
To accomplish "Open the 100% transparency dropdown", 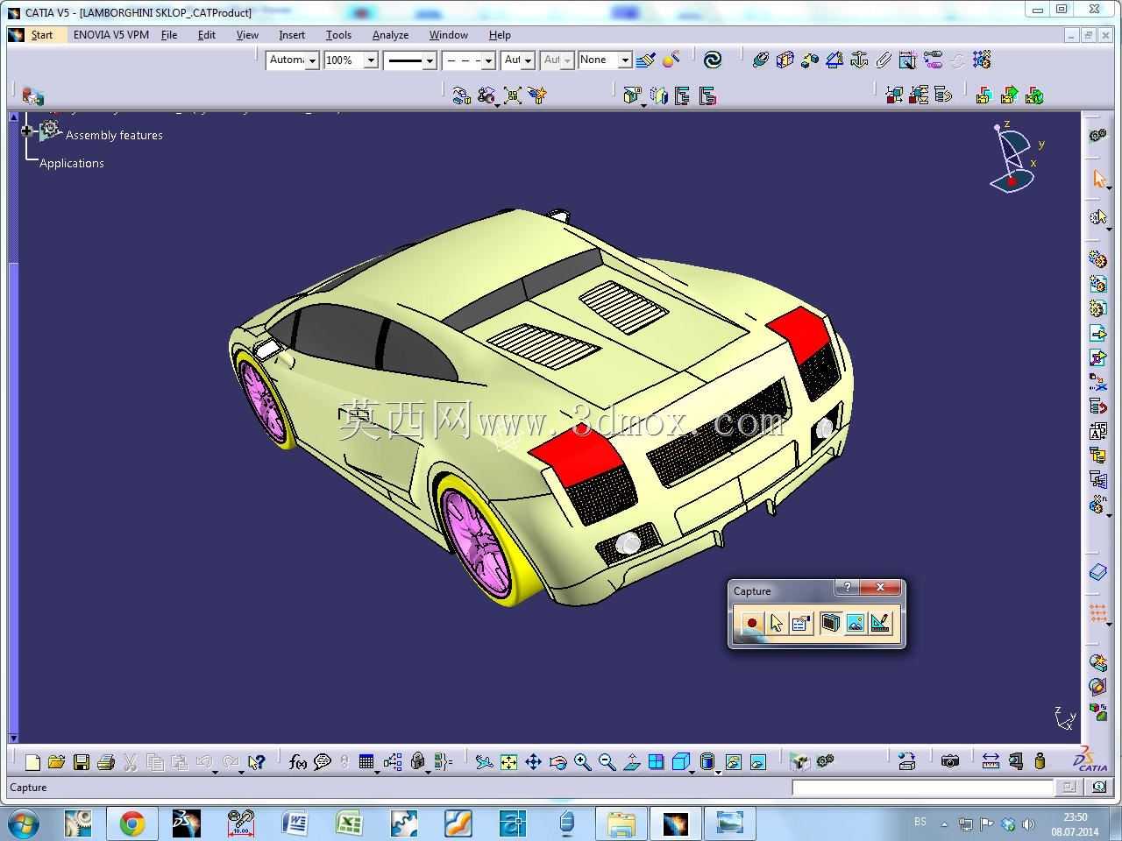I will pyautogui.click(x=351, y=60).
